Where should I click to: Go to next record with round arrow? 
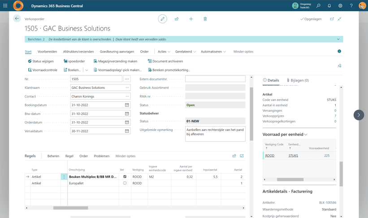(359, 115)
